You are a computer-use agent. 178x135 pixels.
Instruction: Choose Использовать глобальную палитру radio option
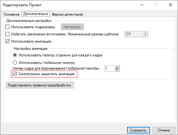pyautogui.click(x=15, y=63)
